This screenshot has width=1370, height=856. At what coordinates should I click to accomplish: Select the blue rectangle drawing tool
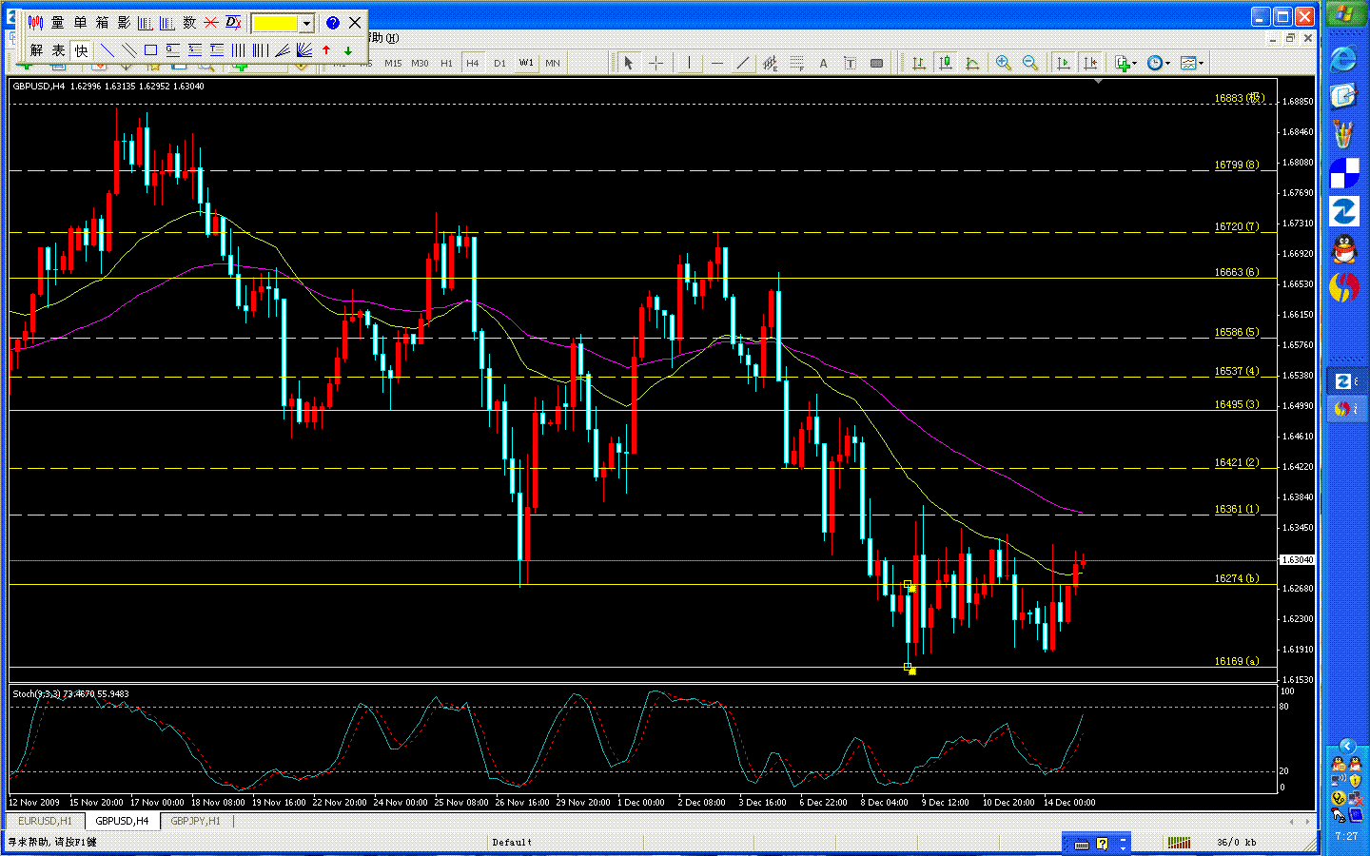pos(151,50)
